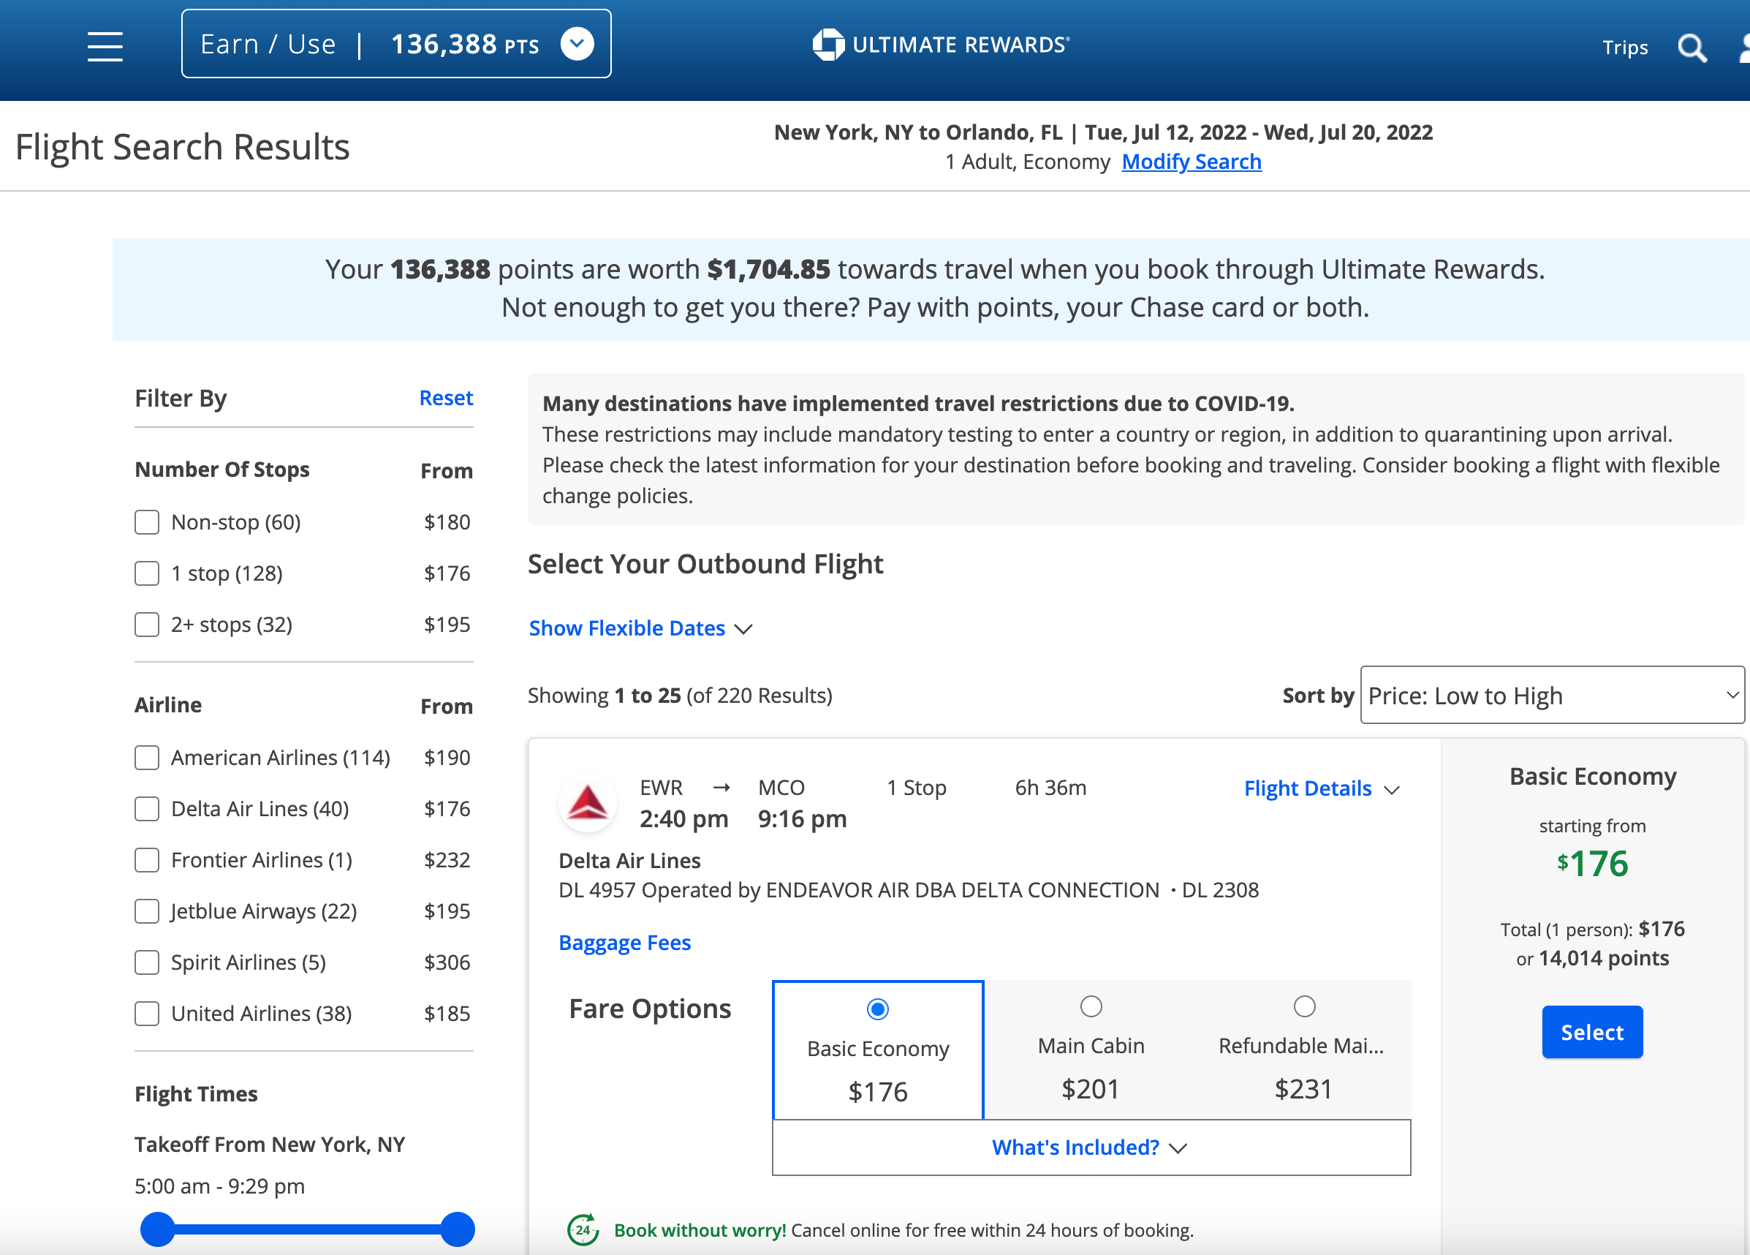1750x1255 pixels.
Task: Click the Number Of Stops filter heading
Action: click(x=222, y=470)
